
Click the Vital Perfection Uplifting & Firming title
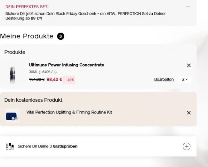(69, 112)
